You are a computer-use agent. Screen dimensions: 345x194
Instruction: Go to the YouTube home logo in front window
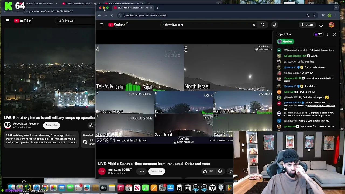(117, 25)
